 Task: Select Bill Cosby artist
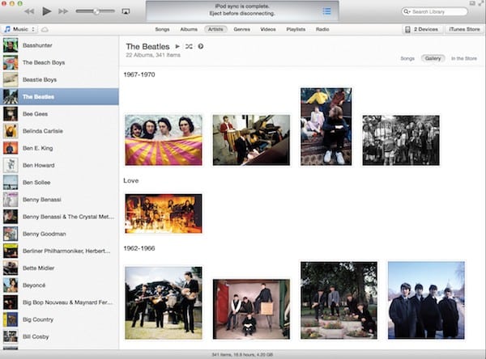coord(59,336)
